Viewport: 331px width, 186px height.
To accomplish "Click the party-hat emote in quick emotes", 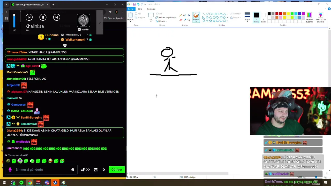I will coord(50,161).
